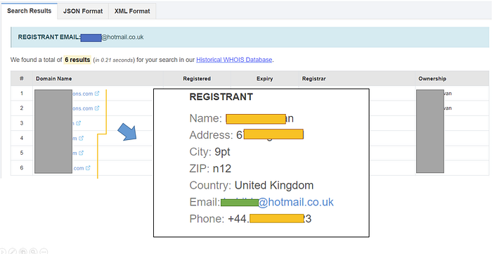Screen dimensions: 492x254
Task: Open the more options ellipsis control
Action: point(44,251)
